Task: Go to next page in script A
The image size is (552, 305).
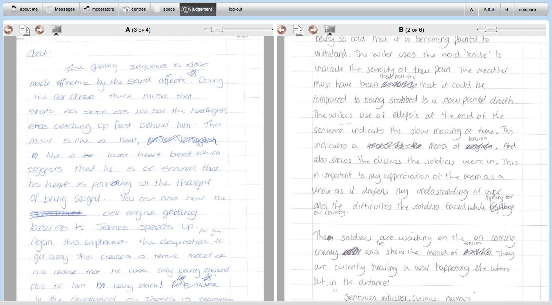Action: [40, 30]
